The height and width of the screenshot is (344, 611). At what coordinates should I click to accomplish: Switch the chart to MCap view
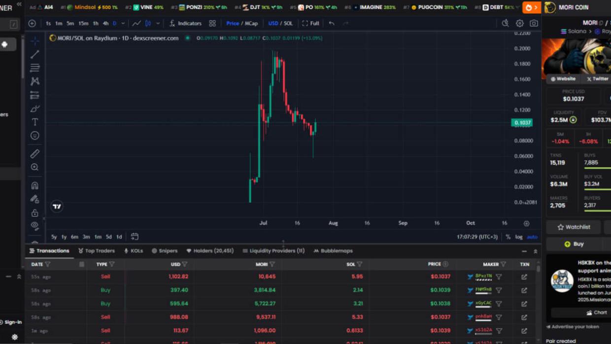[251, 23]
